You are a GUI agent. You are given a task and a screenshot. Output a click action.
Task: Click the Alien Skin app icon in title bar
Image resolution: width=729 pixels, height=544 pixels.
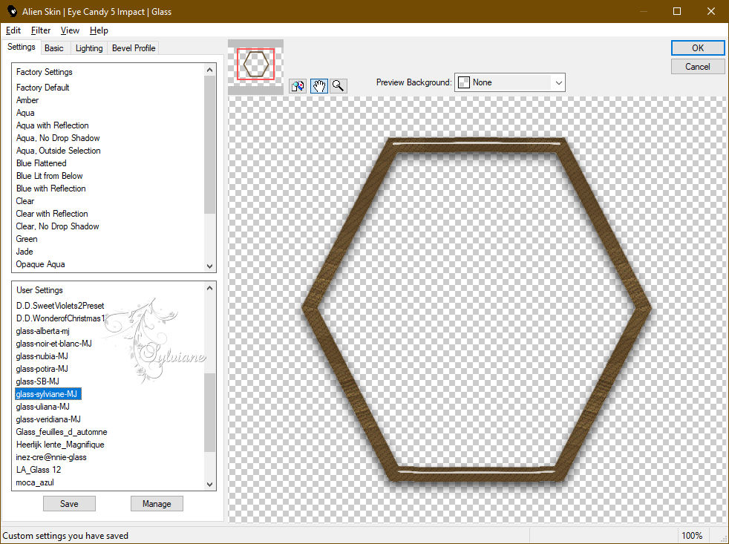tap(12, 11)
